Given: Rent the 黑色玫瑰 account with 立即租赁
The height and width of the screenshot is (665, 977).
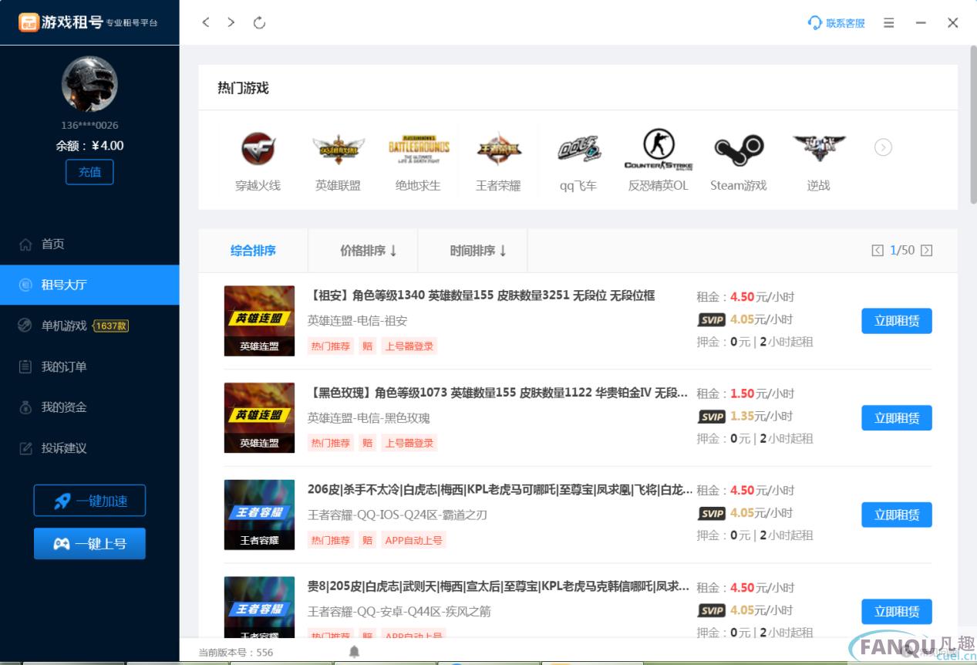Looking at the screenshot, I should click(897, 418).
